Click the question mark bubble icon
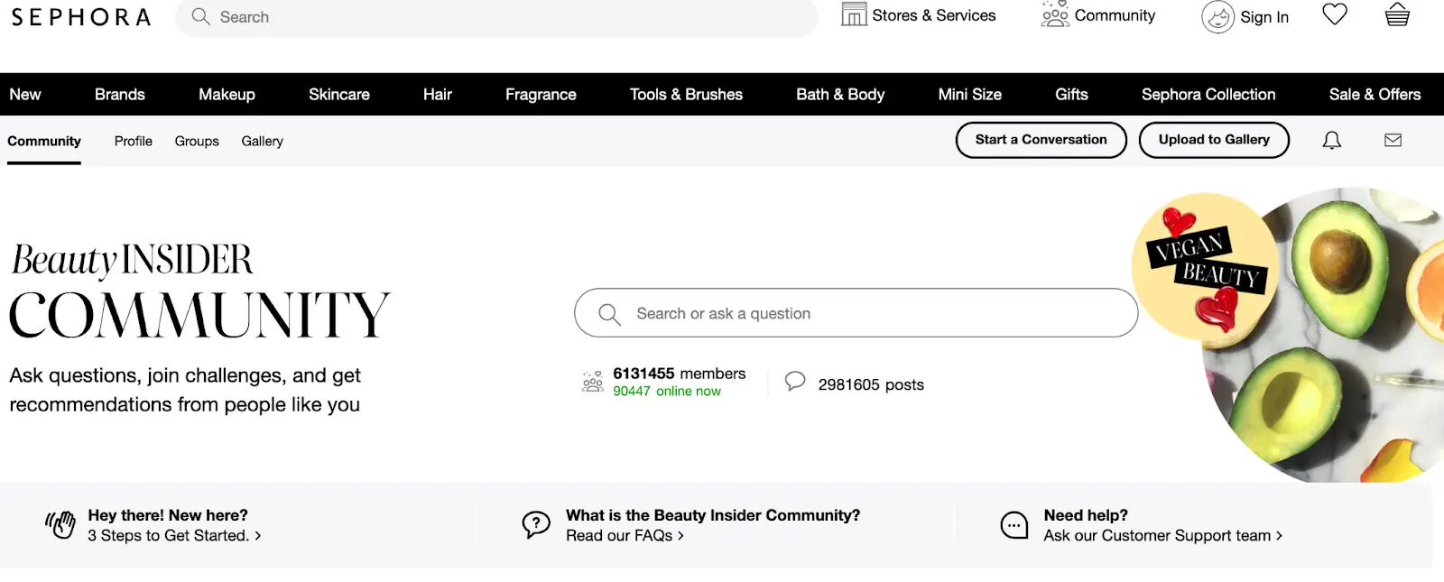The height and width of the screenshot is (582, 1444). (536, 524)
